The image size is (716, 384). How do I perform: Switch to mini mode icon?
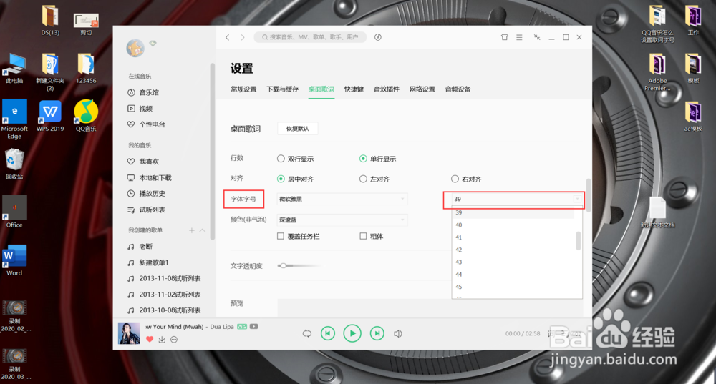537,37
